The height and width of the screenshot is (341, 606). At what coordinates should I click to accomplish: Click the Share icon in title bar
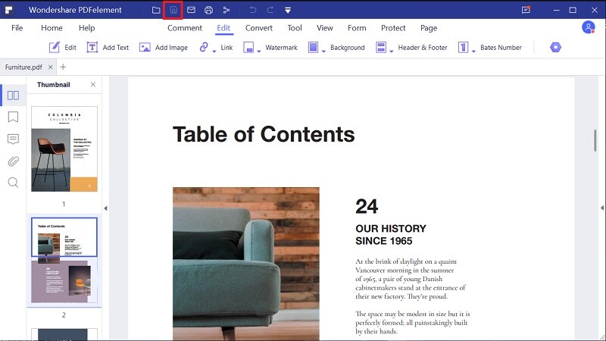pyautogui.click(x=226, y=10)
